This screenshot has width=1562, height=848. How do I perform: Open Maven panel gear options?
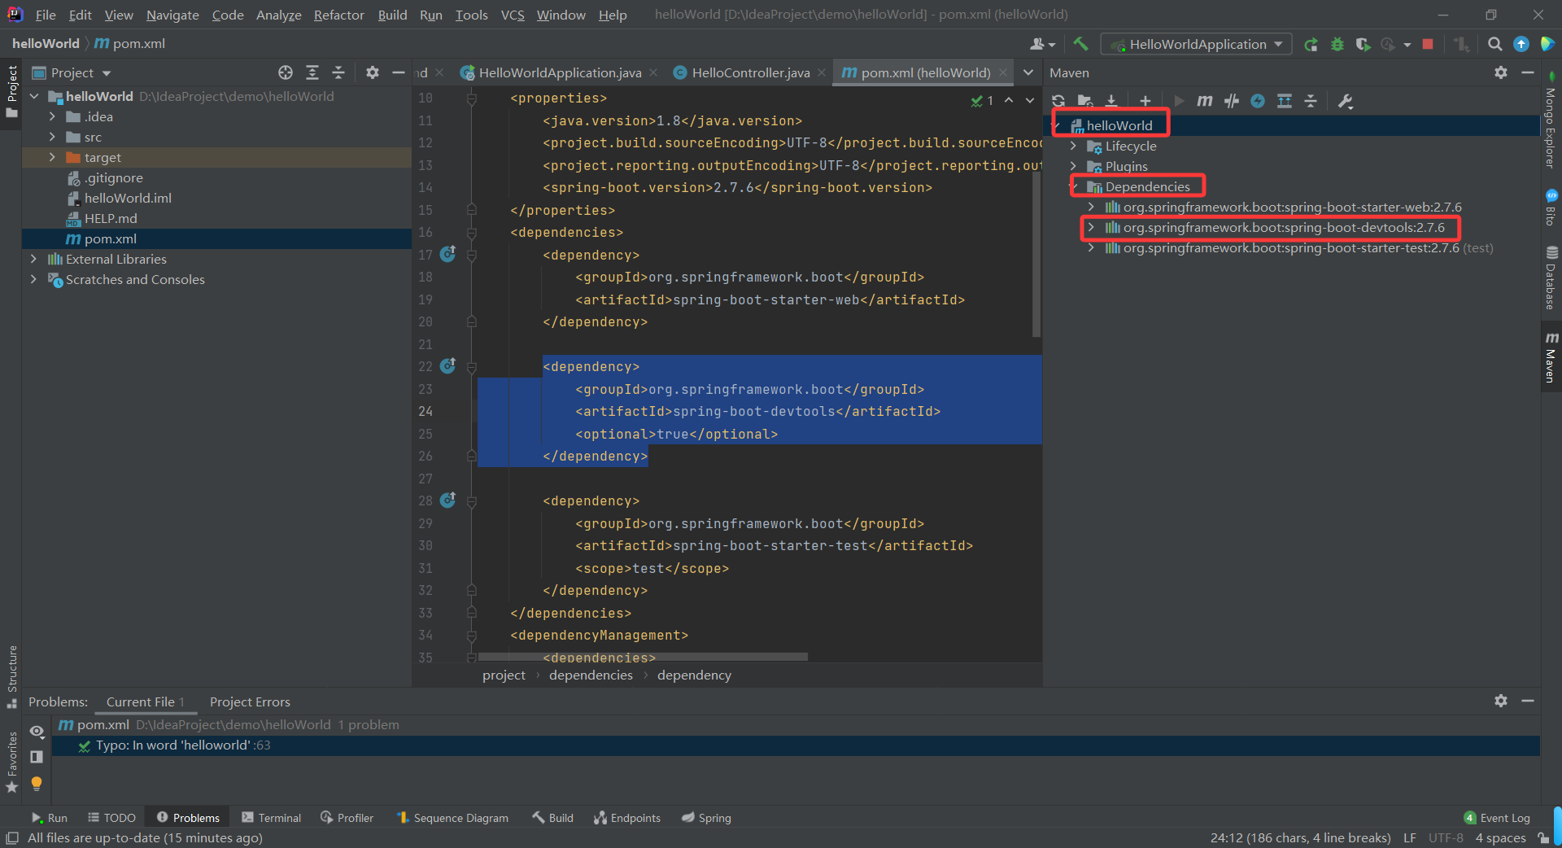click(1501, 72)
